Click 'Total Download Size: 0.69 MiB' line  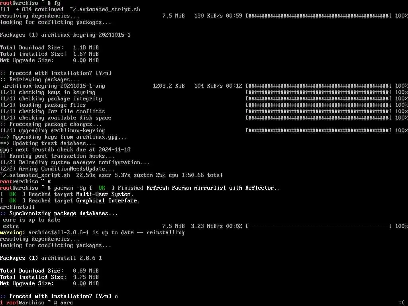(x=49, y=271)
